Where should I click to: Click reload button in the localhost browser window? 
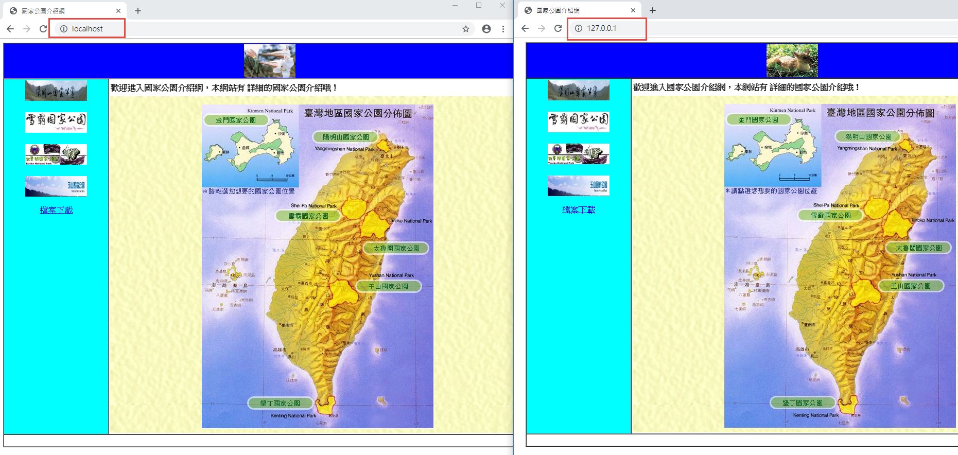(43, 29)
